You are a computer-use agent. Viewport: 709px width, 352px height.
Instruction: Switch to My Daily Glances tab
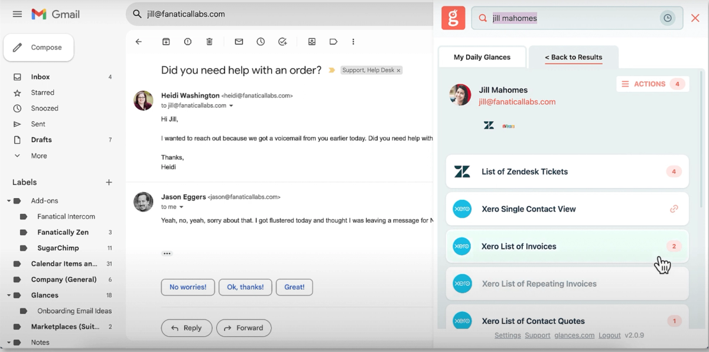click(x=482, y=57)
